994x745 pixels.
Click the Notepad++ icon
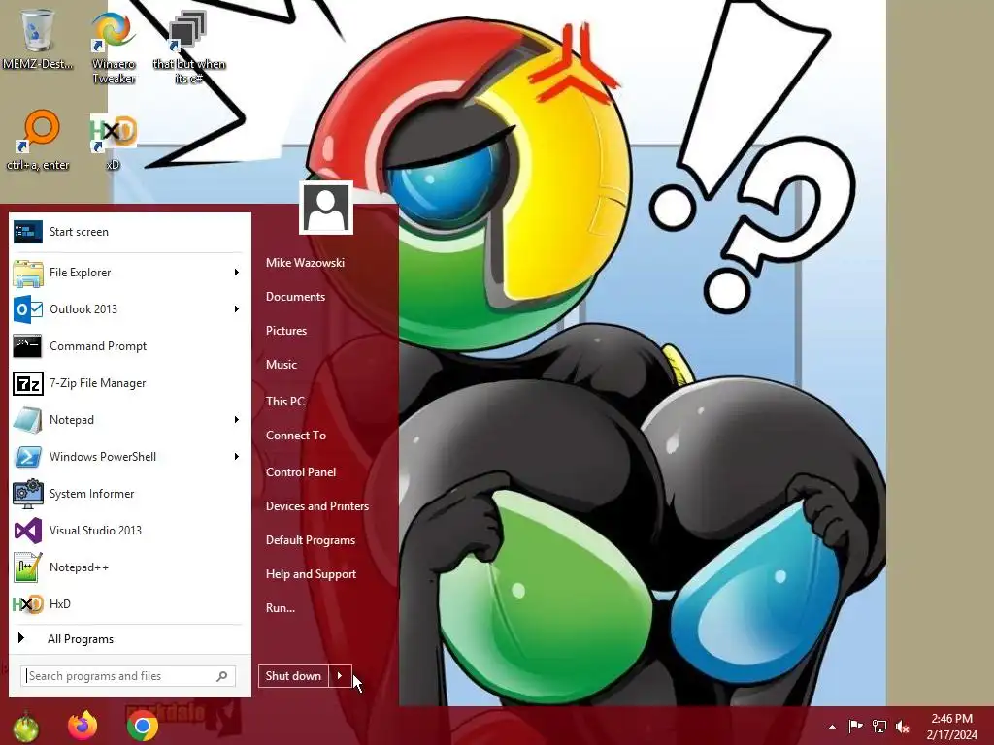click(28, 567)
